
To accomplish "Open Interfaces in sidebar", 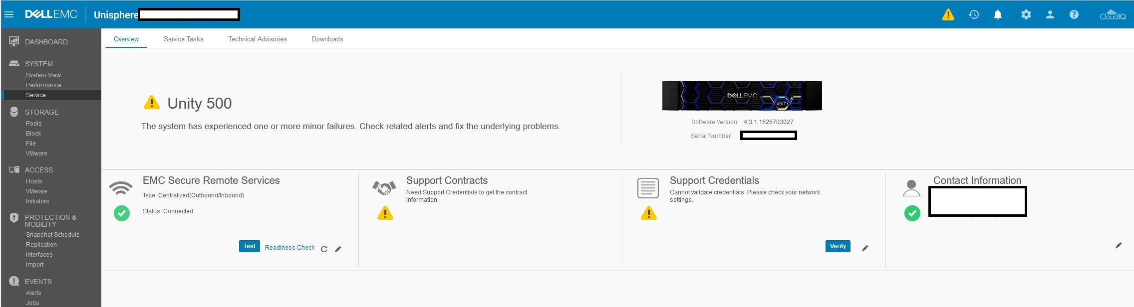I will click(39, 255).
